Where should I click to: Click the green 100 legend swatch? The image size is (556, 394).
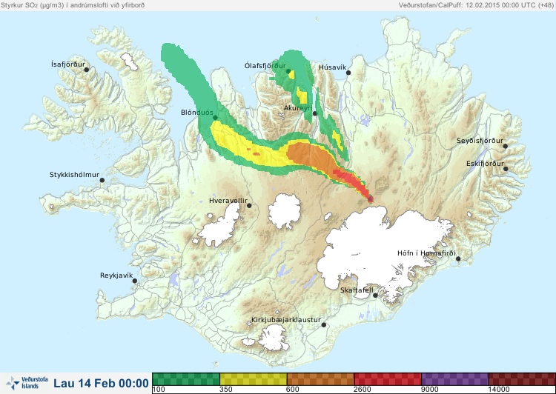pos(186,379)
